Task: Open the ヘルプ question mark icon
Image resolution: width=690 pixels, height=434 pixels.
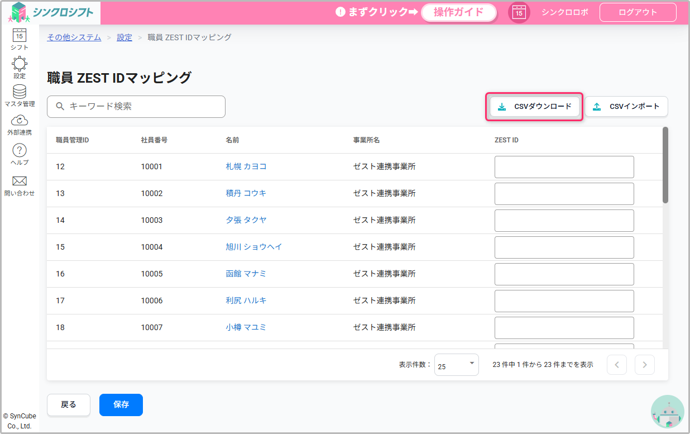Action: (20, 151)
